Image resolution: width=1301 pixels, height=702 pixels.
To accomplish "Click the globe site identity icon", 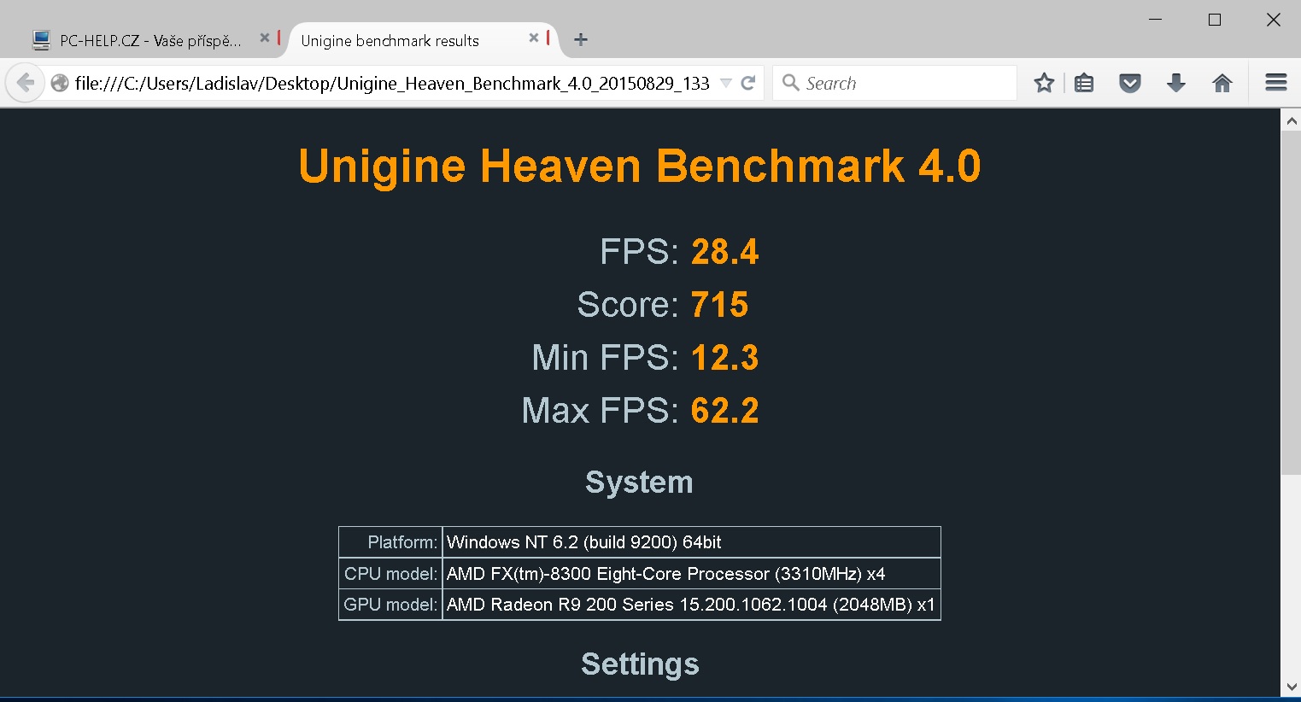I will 60,83.
